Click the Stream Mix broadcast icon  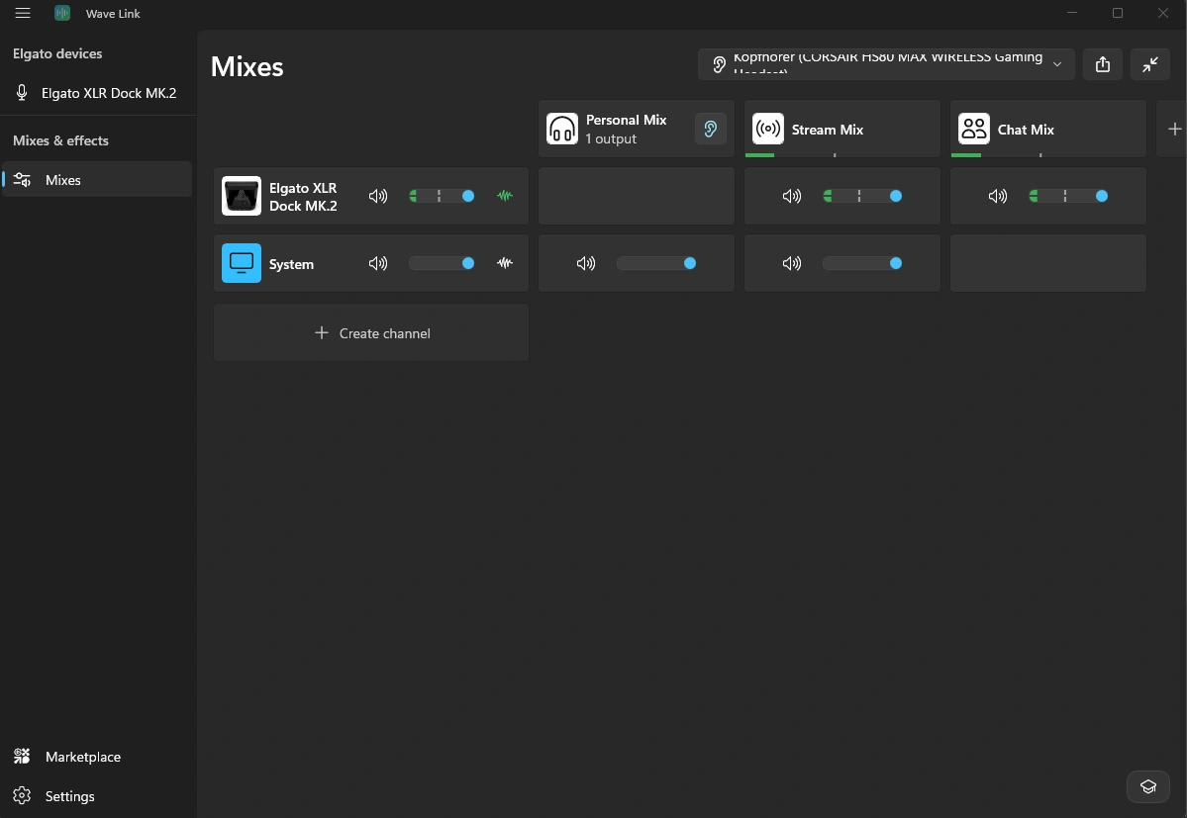point(768,130)
